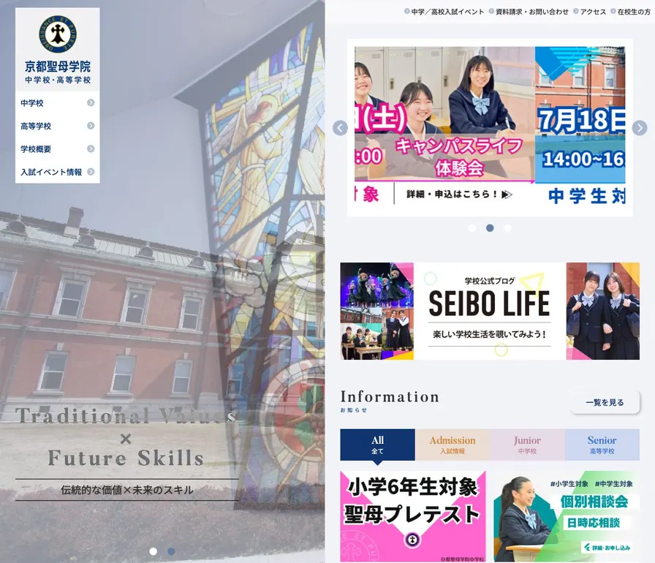Open the 中学校 menu item
655x563 pixels.
[58, 103]
